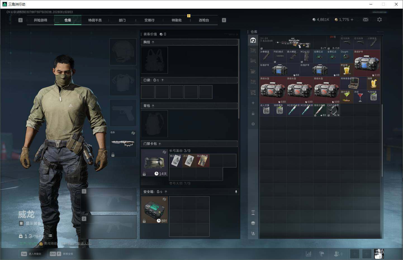This screenshot has width=403, height=260.
Task: Switch to the 特战干员 tab
Action: 95,20
